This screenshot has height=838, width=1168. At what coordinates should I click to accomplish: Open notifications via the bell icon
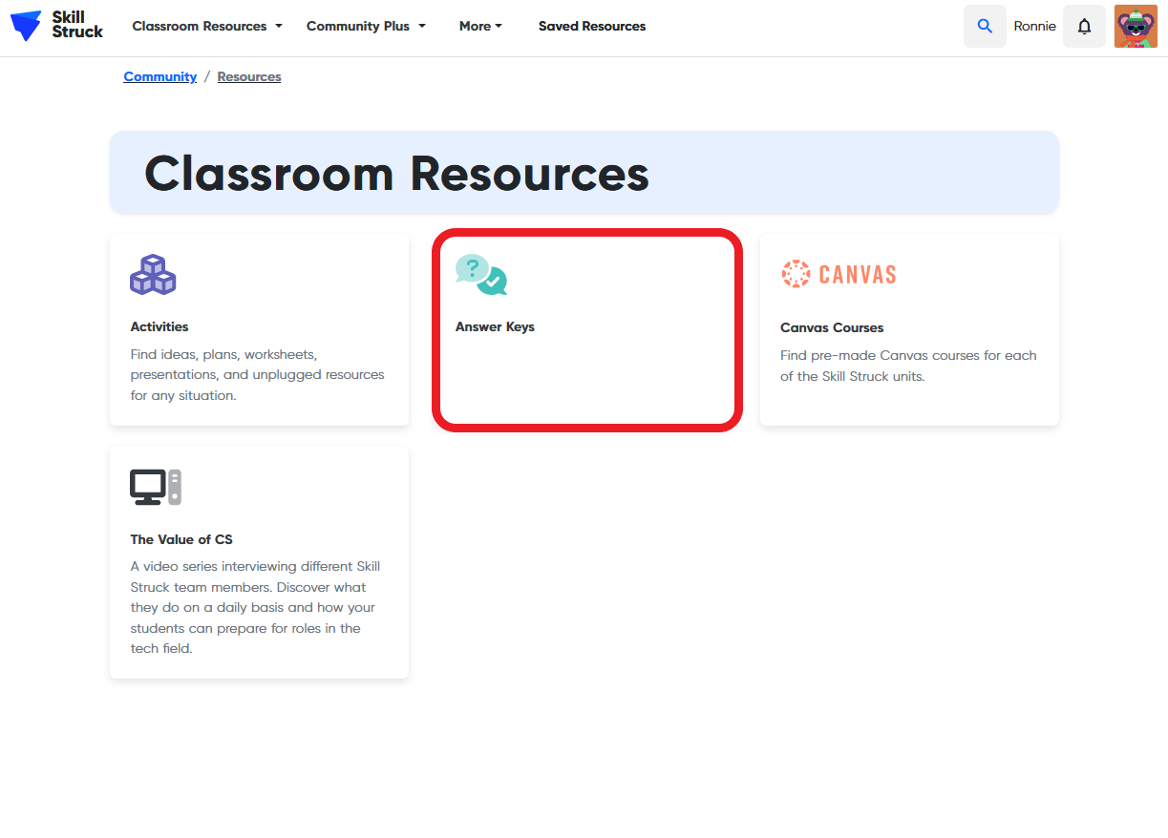[x=1084, y=26]
